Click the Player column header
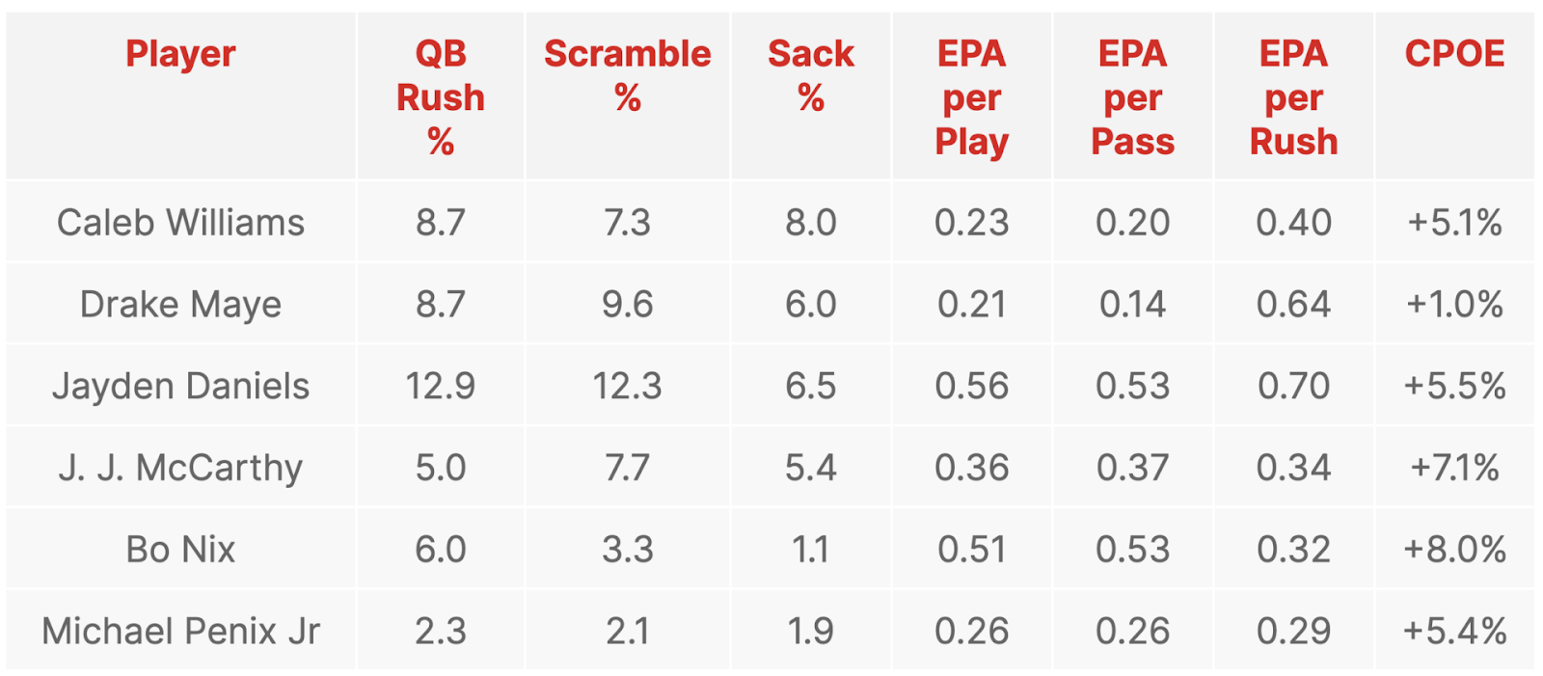Viewport: 1543px width, 676px height. point(180,54)
